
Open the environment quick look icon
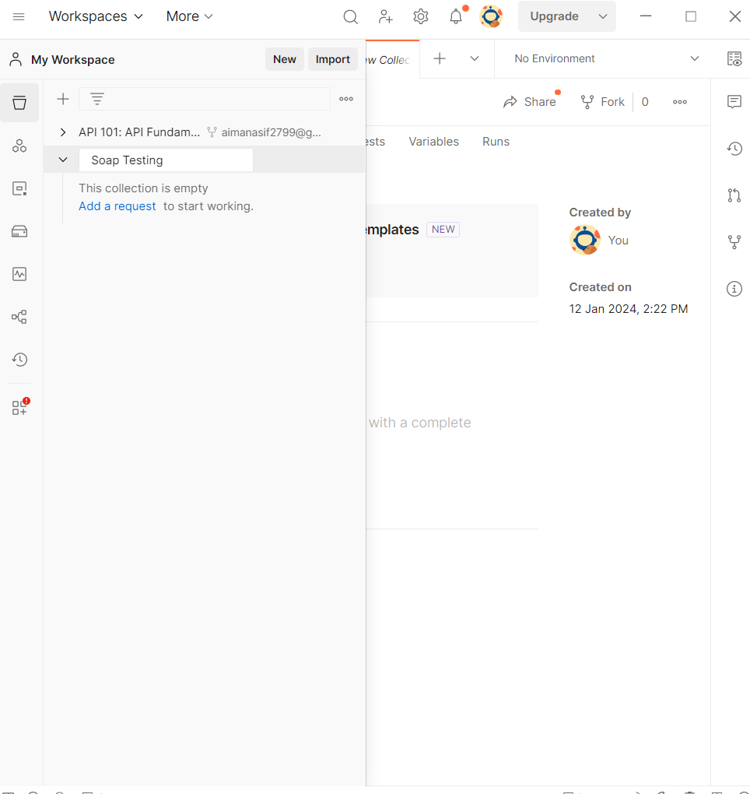tap(734, 58)
